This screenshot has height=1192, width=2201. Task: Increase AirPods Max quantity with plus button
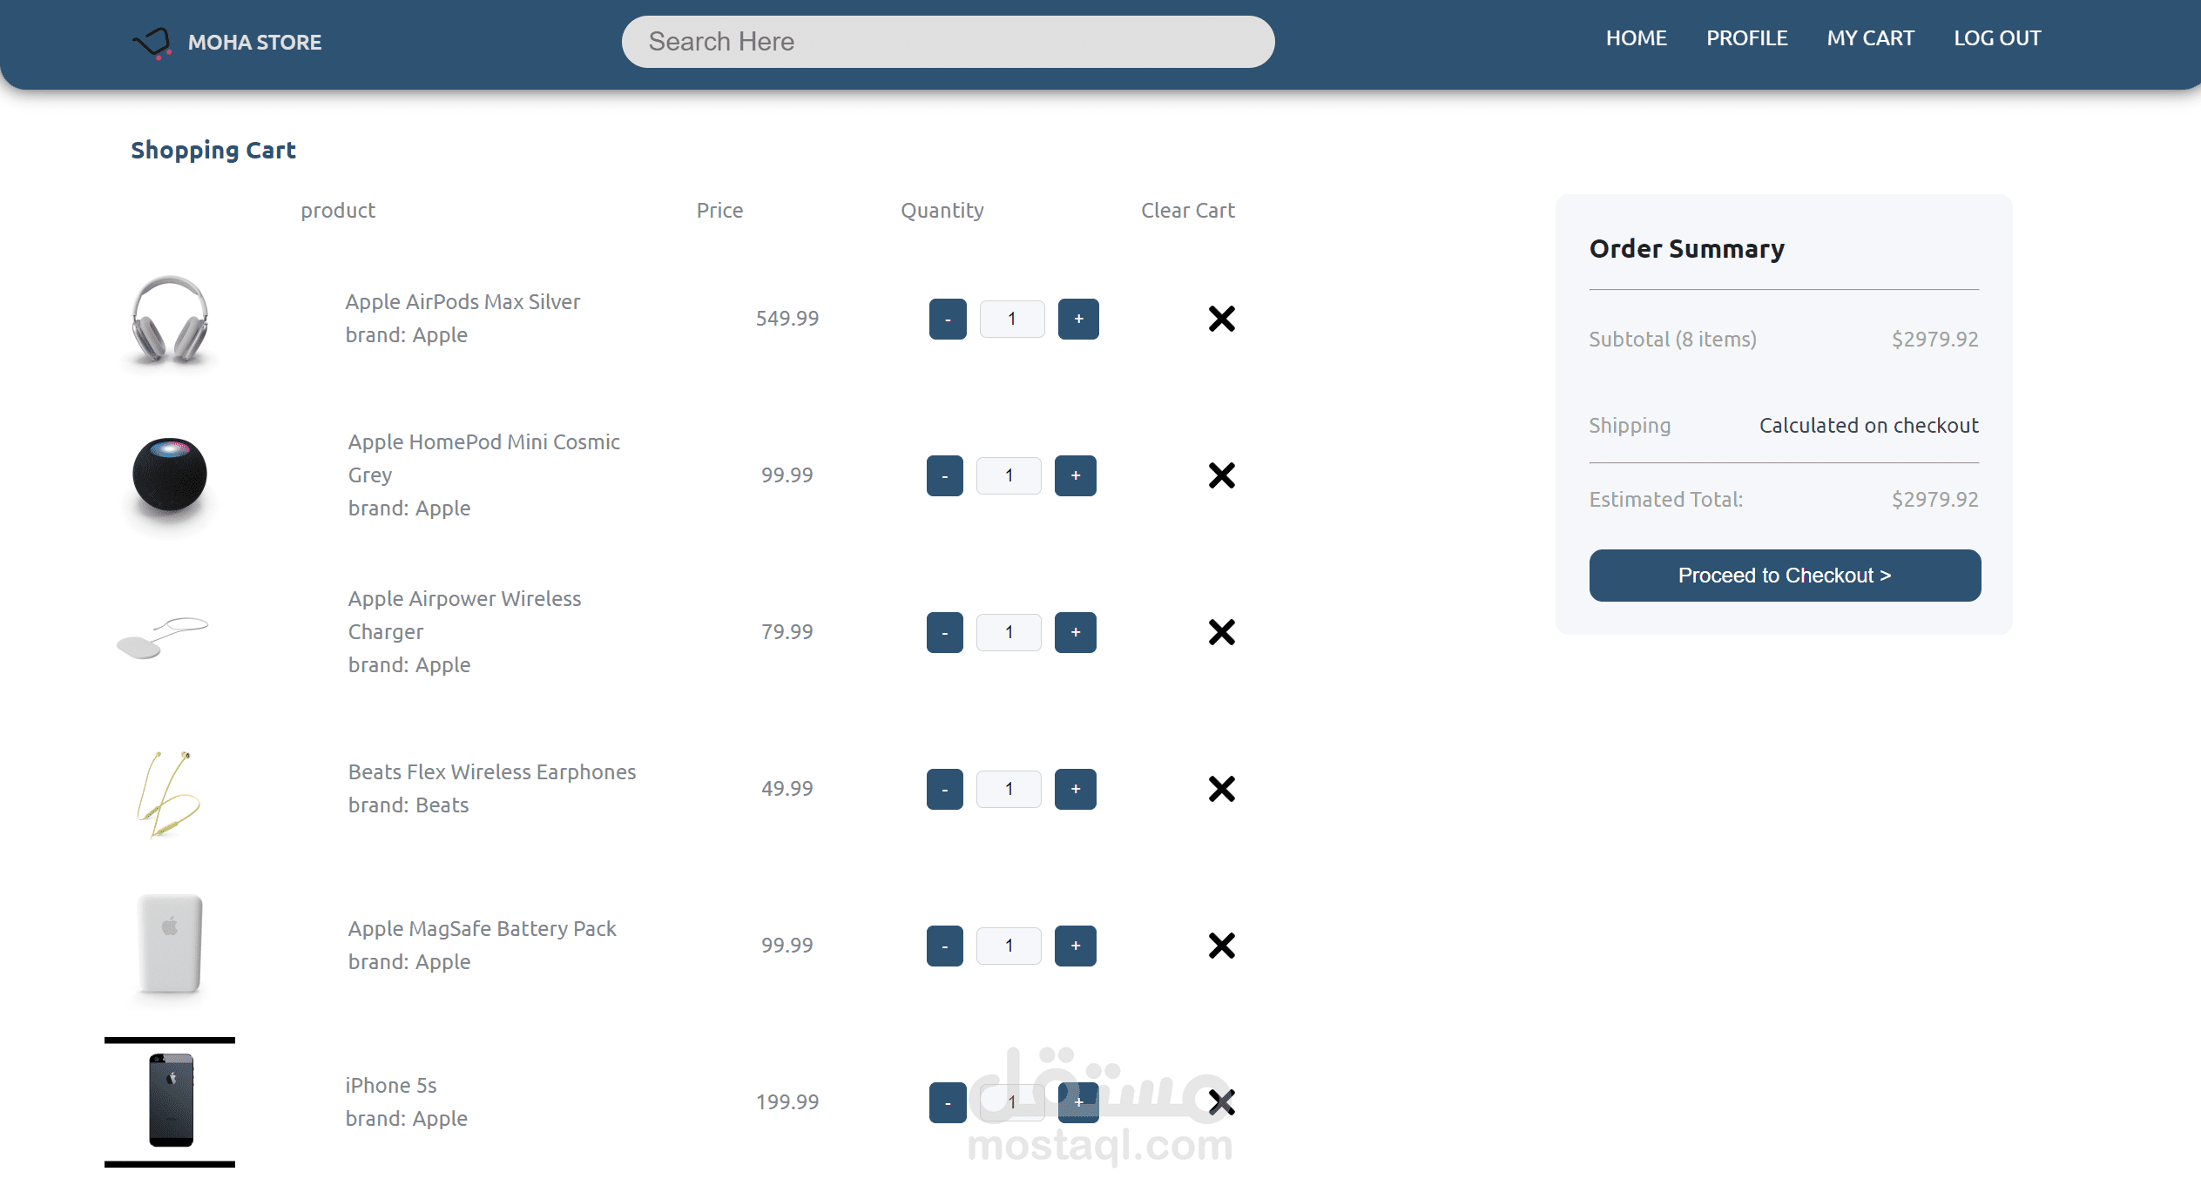point(1078,319)
